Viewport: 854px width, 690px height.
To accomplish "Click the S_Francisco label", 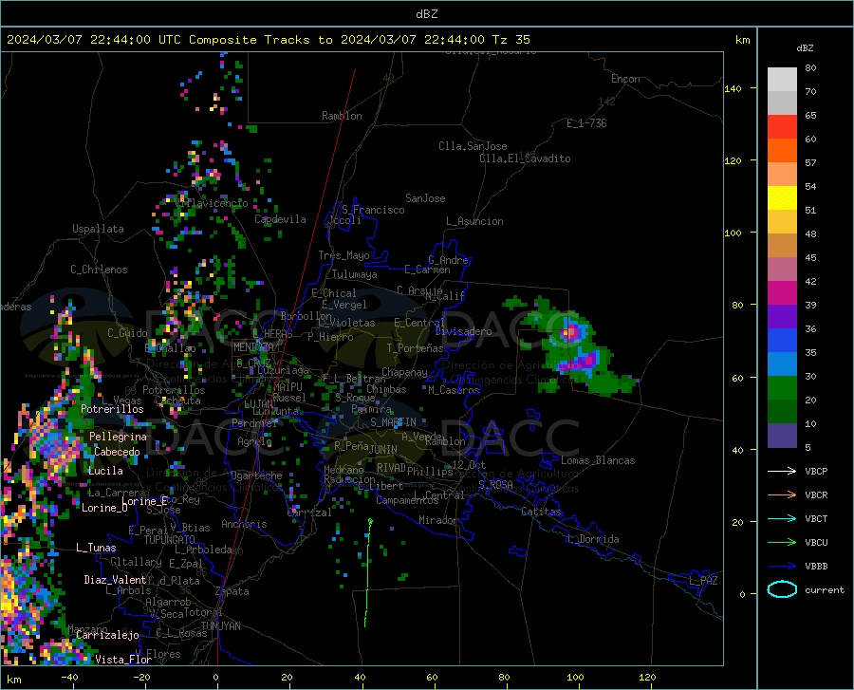I will tap(373, 210).
